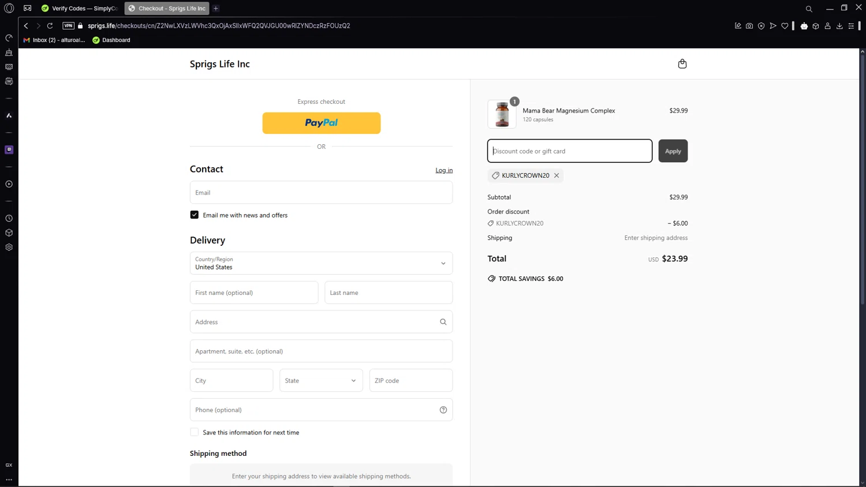This screenshot has width=866, height=487.
Task: Open GX Cleaner broom in sidebar
Action: [x=9, y=53]
